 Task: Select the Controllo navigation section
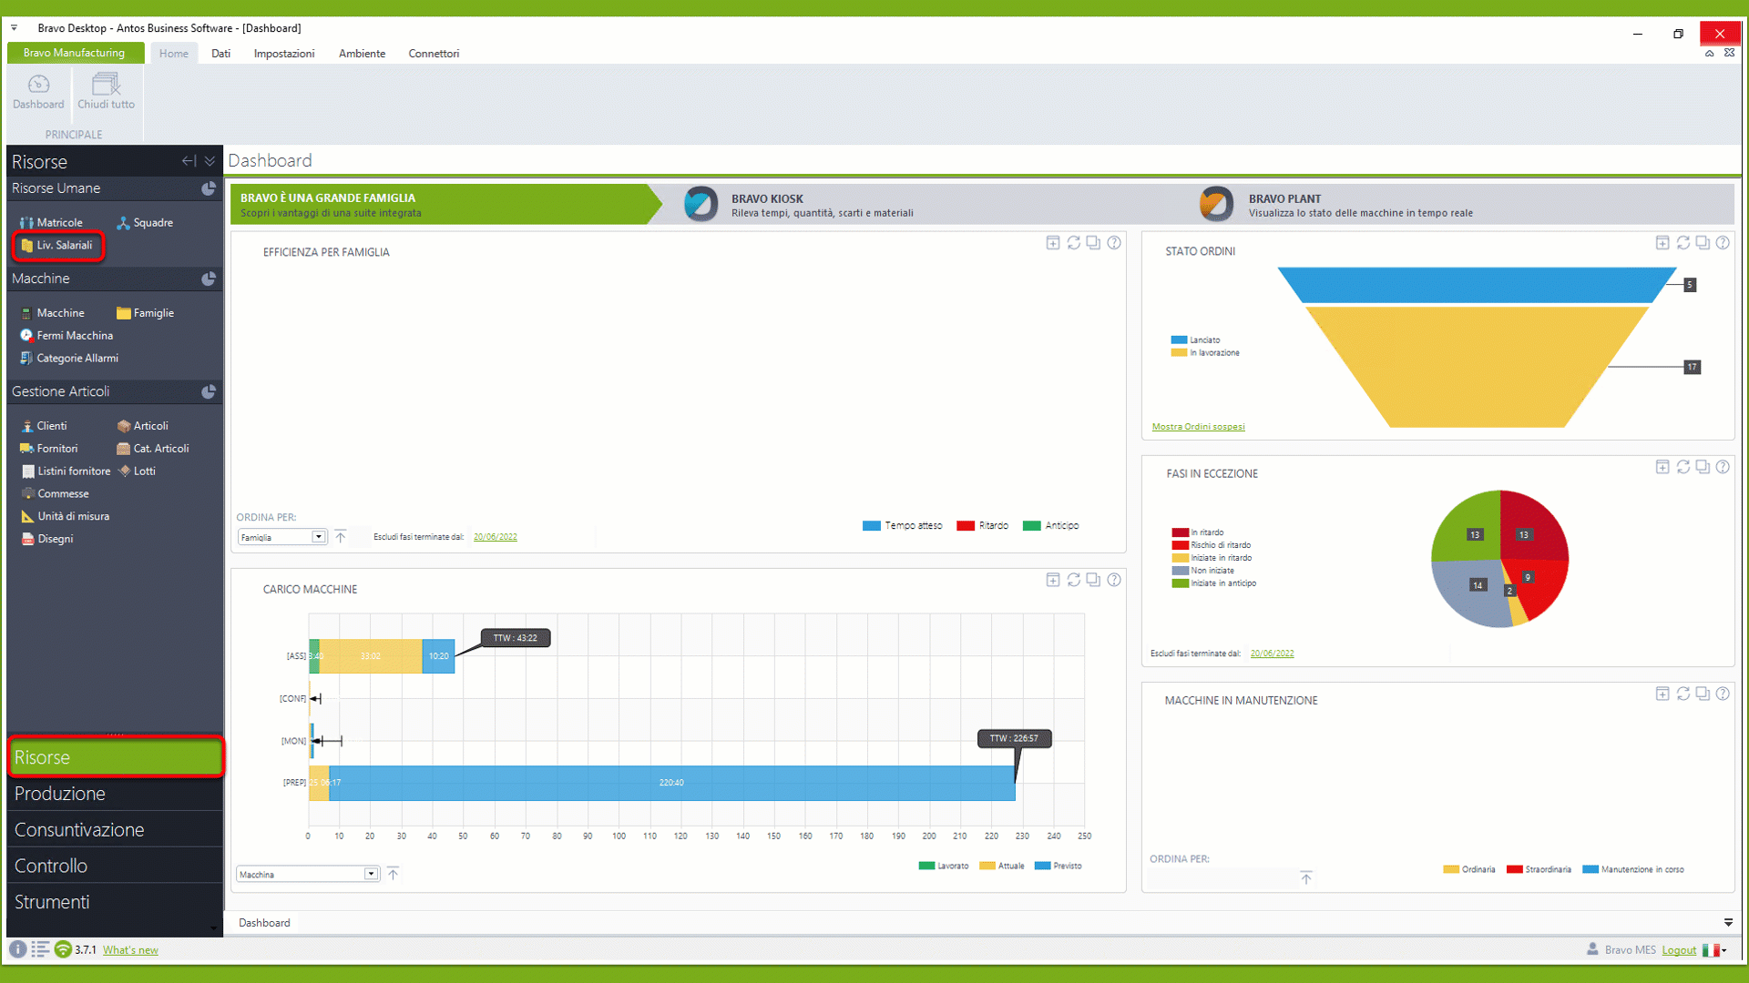pyautogui.click(x=115, y=866)
